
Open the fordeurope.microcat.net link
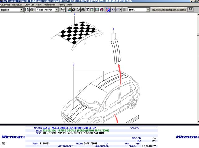click(169, 10)
